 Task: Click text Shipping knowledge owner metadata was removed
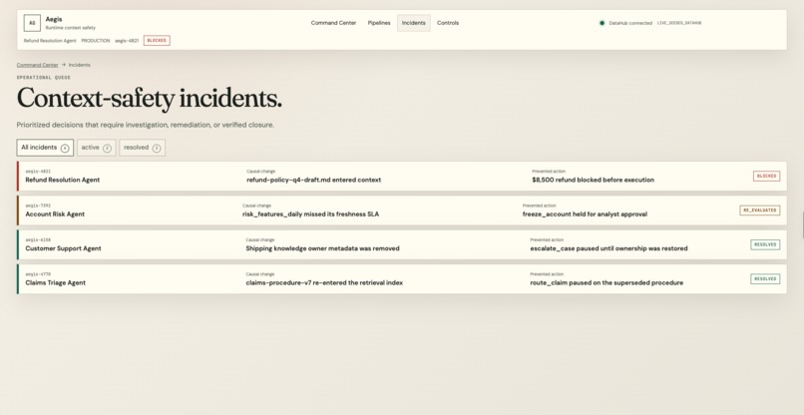coord(322,248)
